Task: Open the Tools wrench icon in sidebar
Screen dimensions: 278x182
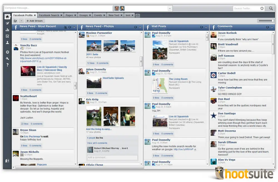Action: [7, 58]
